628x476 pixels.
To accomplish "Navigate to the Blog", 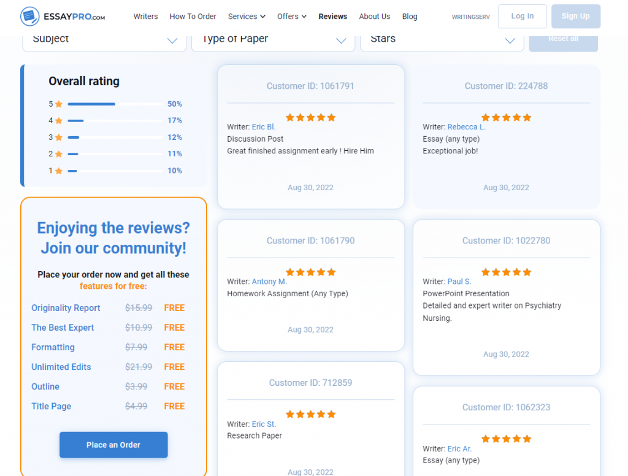I will point(410,17).
